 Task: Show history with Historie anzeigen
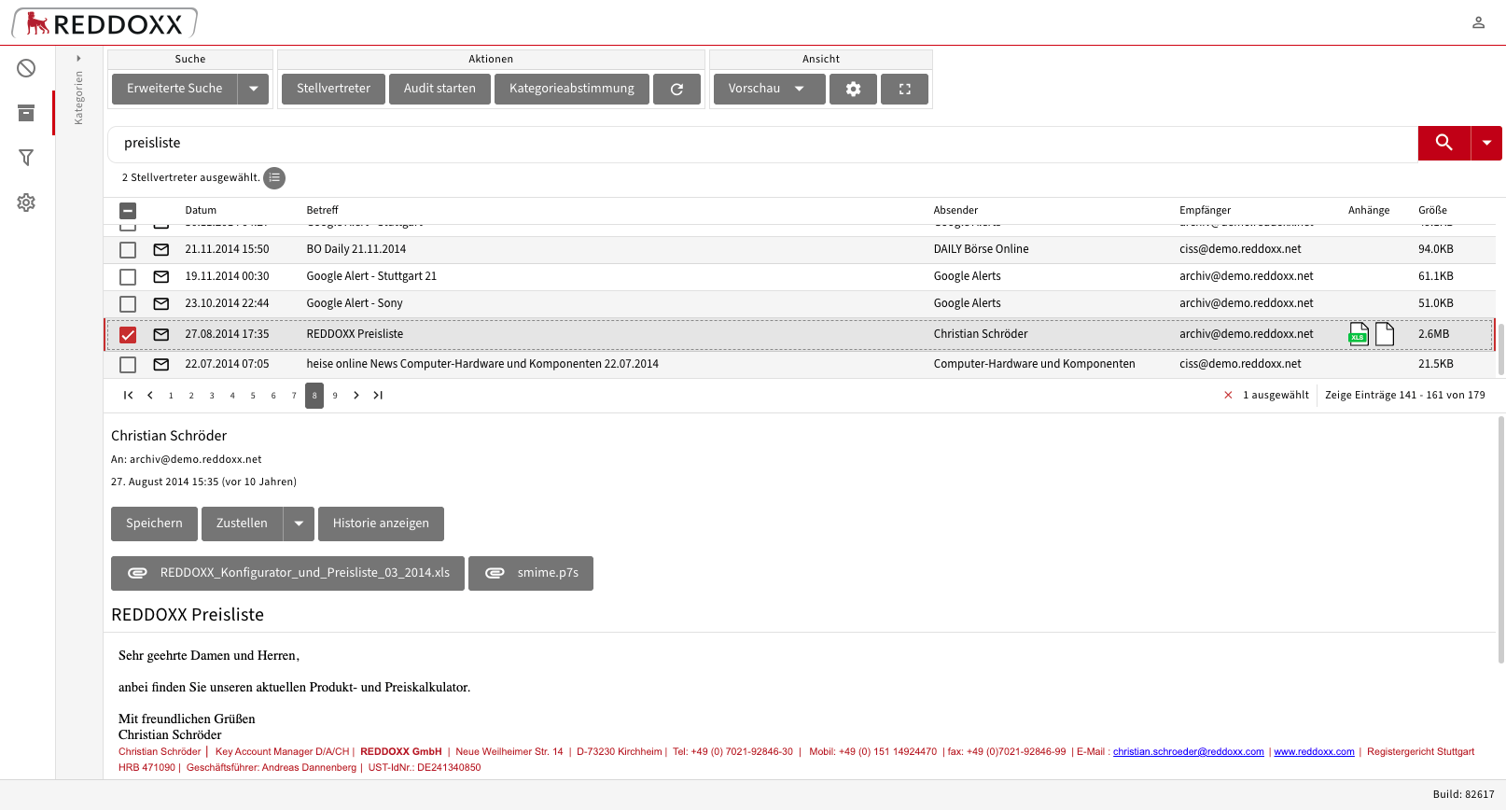coord(381,524)
